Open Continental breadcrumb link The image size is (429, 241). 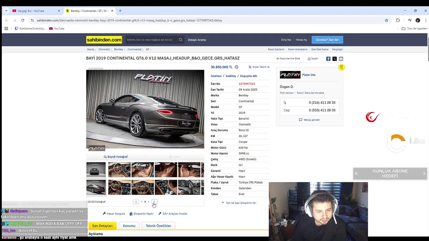click(x=134, y=49)
